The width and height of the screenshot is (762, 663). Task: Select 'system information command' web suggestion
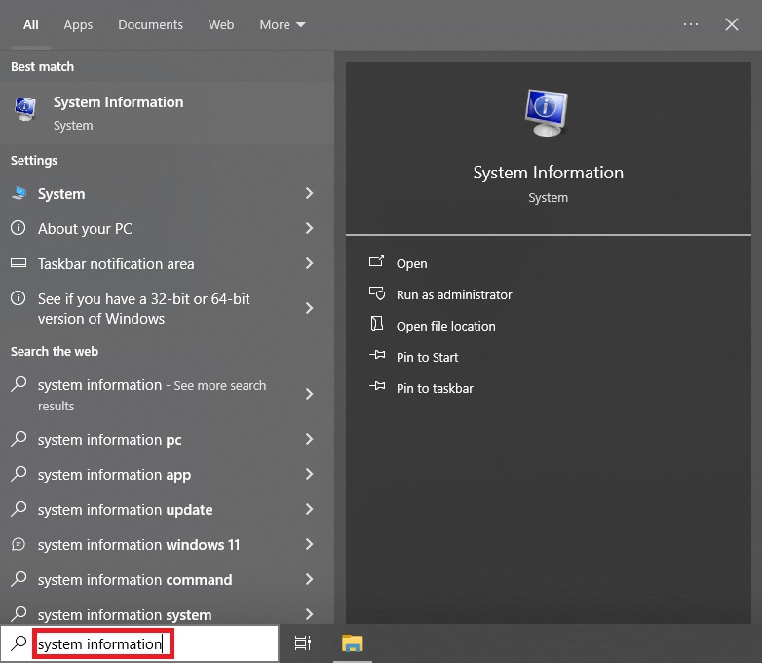[134, 580]
